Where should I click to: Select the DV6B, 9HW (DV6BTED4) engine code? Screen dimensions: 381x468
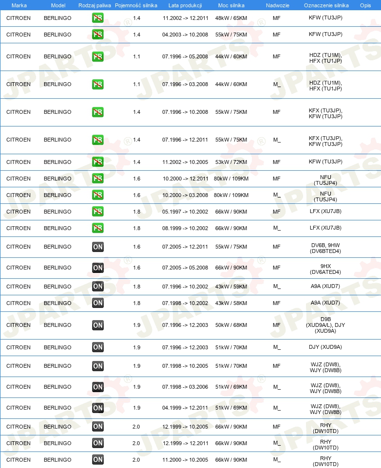coord(325,248)
